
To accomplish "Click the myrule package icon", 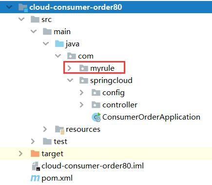I will (x=84, y=68).
